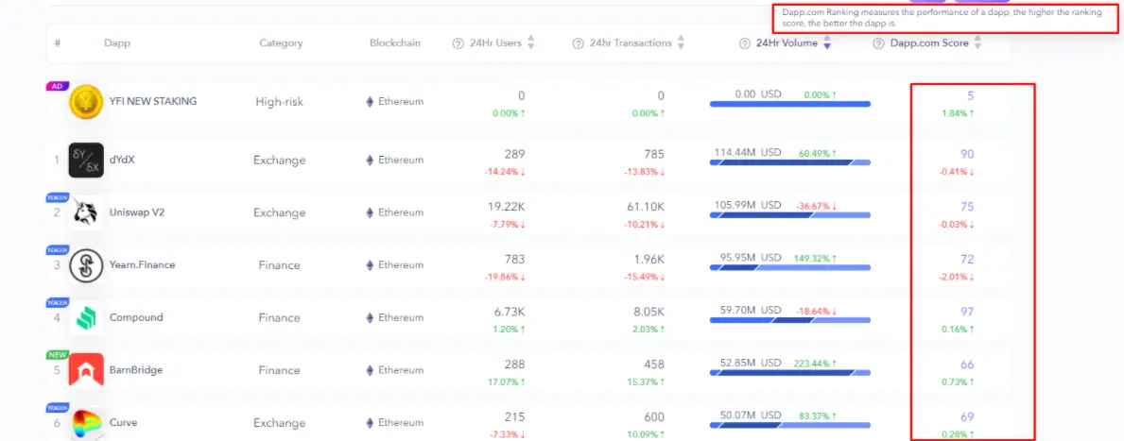Click the Finance category in Yearn.Finance row
The width and height of the screenshot is (1124, 441).
pyautogui.click(x=280, y=265)
